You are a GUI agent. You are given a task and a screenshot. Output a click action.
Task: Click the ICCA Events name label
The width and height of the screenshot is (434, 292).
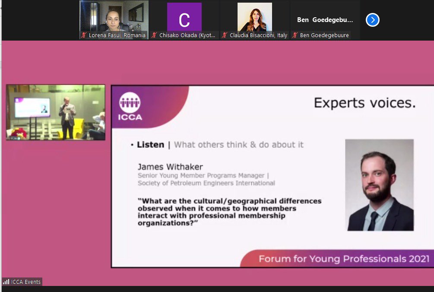(x=26, y=282)
